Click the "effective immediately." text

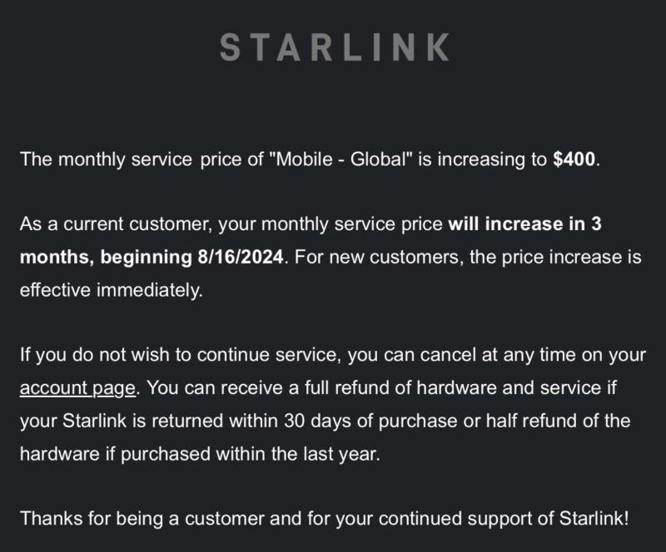pos(111,290)
